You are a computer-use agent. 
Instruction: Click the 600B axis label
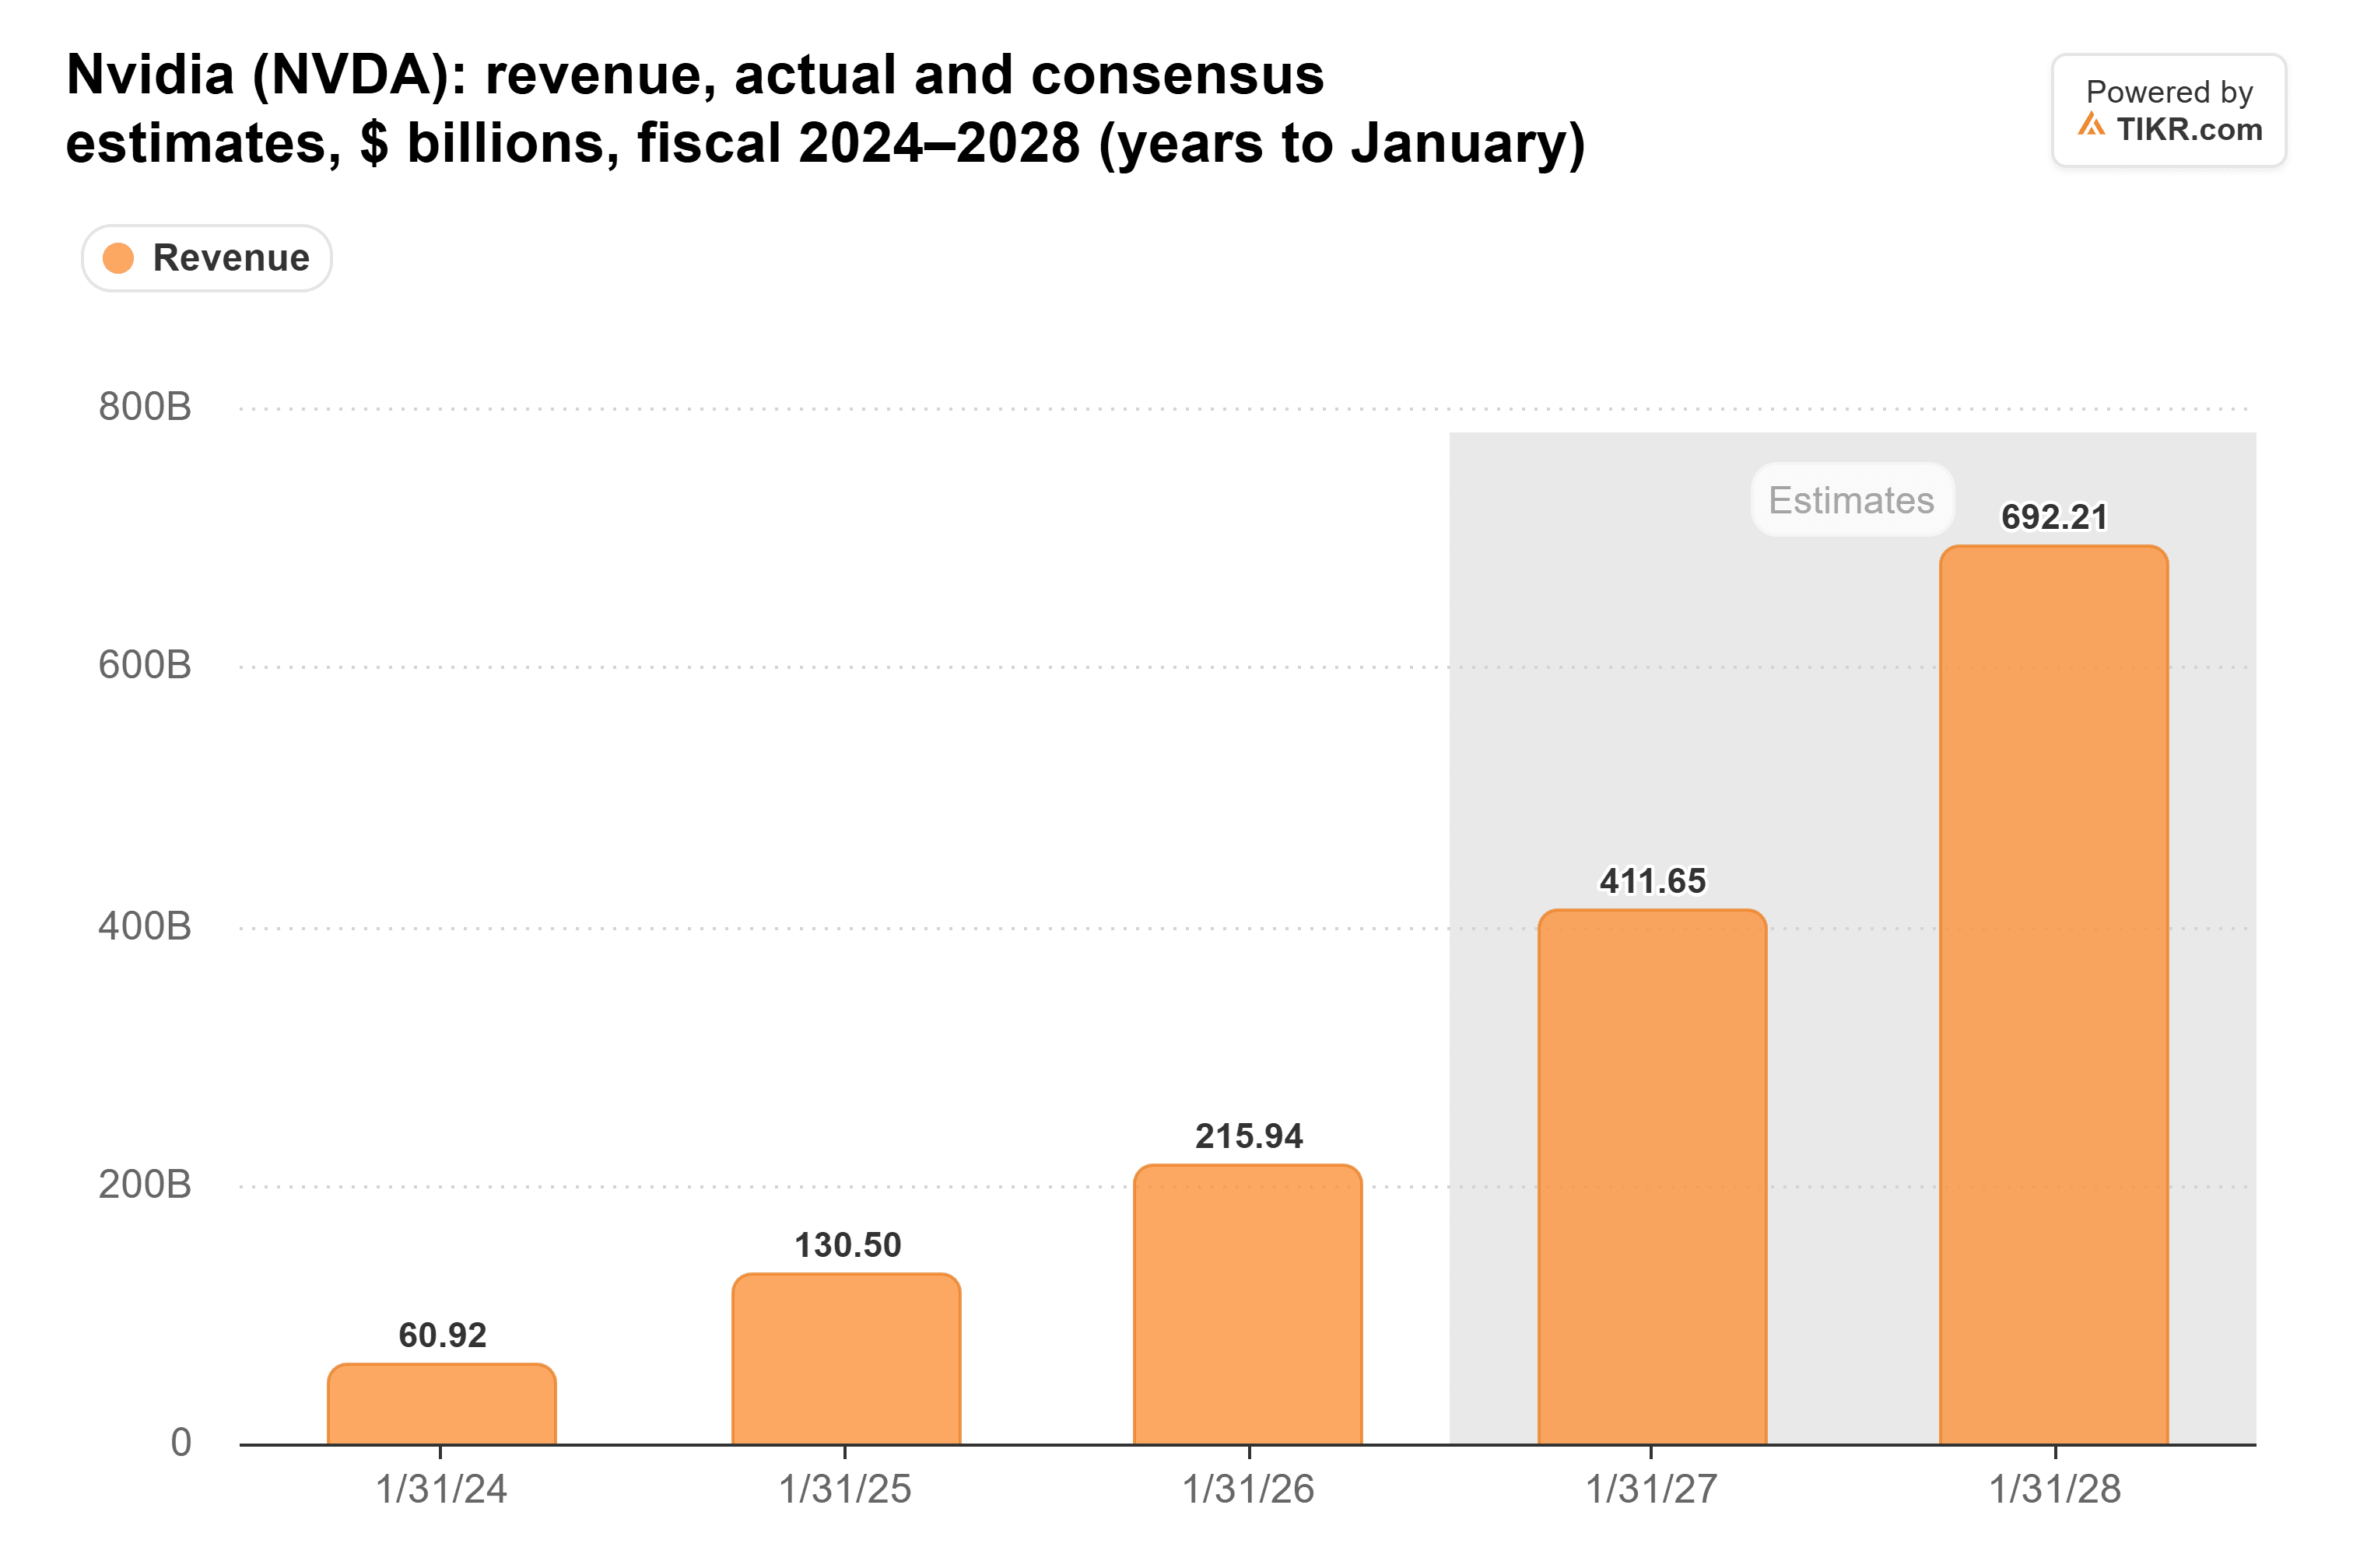144,665
